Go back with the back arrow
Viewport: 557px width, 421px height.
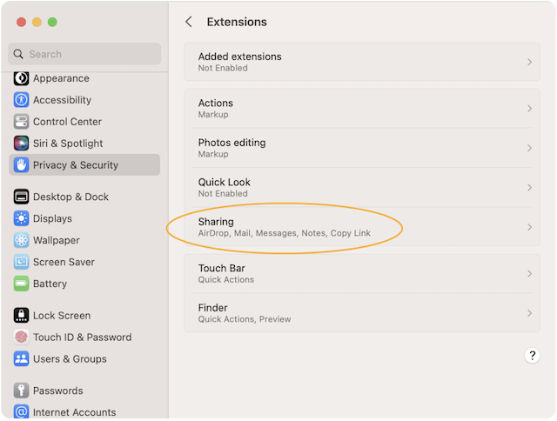click(189, 22)
